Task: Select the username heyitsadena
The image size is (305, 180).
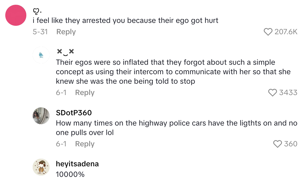Action: 77,164
